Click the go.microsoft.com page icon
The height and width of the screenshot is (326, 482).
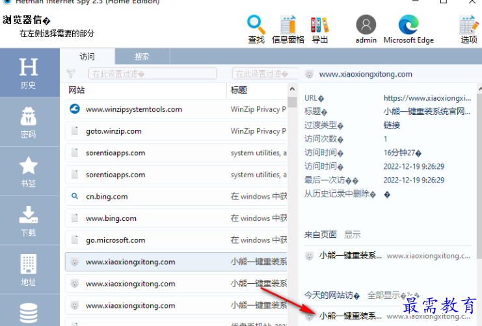75,240
